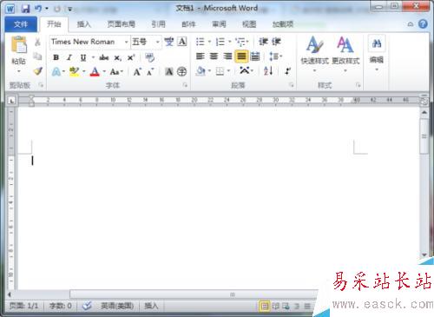This screenshot has width=434, height=317.
Task: Click the 页面: 1/1 status indicator
Action: point(23,306)
